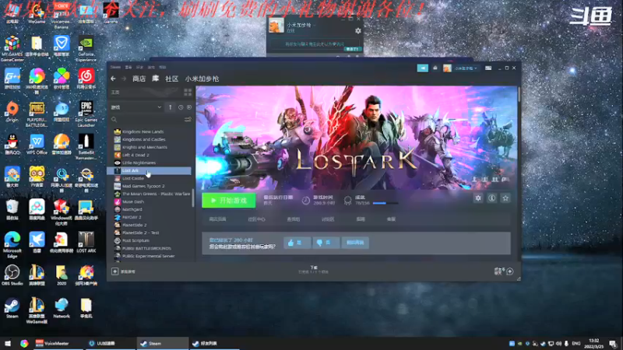Click the teal announcement button in Steam header
The height and width of the screenshot is (350, 623).
(422, 68)
